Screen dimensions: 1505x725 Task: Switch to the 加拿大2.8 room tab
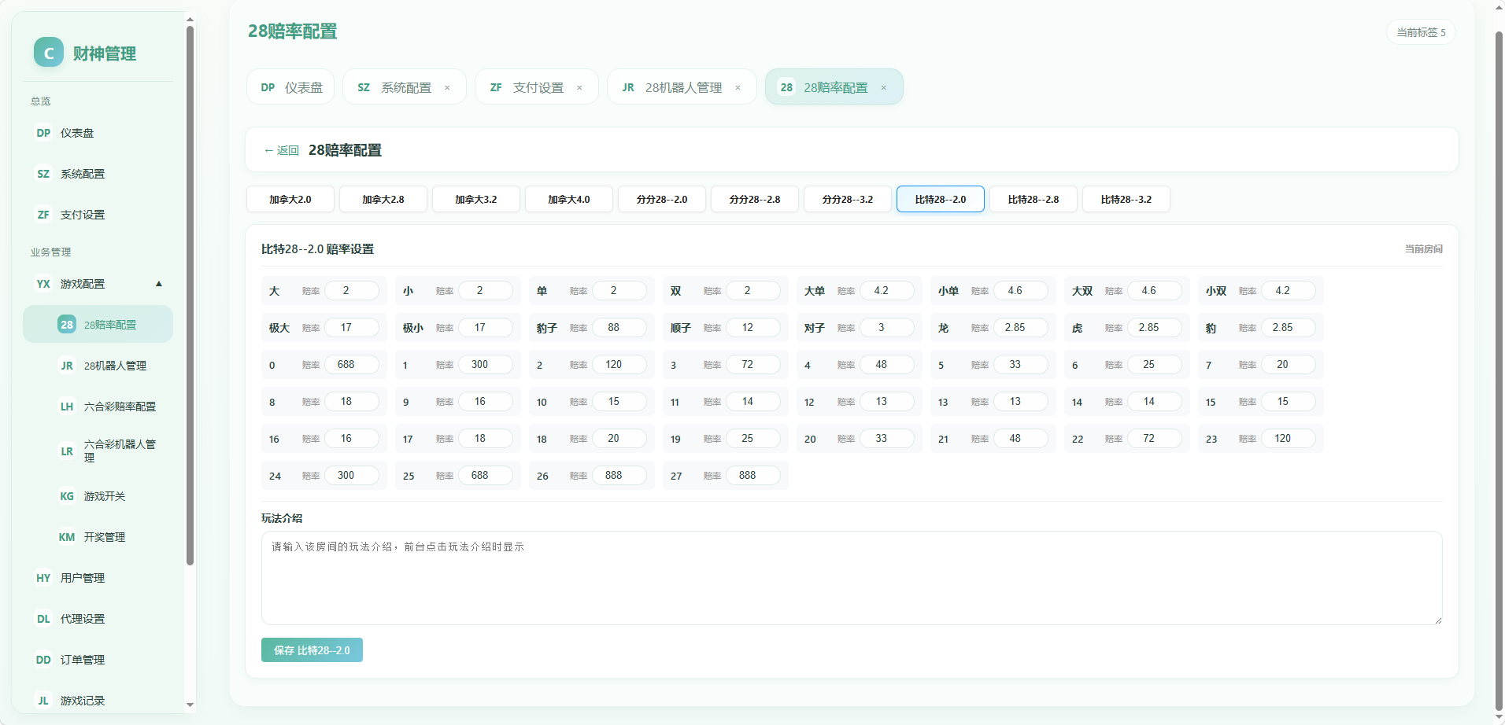(x=383, y=199)
